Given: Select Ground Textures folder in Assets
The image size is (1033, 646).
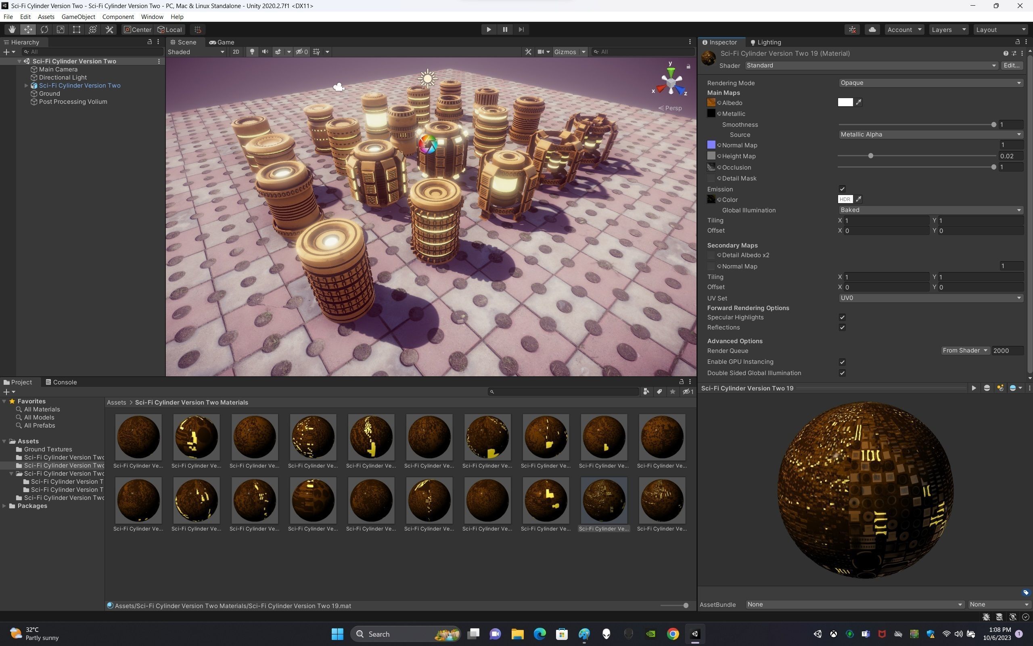Looking at the screenshot, I should [x=48, y=449].
